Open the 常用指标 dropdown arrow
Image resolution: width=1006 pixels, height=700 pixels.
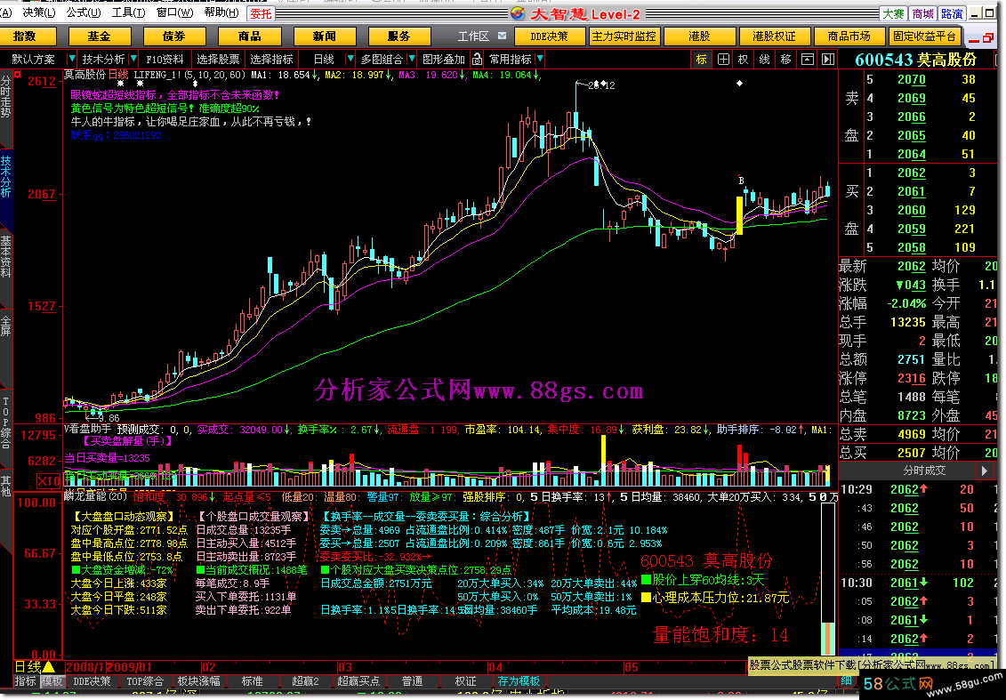[540, 59]
